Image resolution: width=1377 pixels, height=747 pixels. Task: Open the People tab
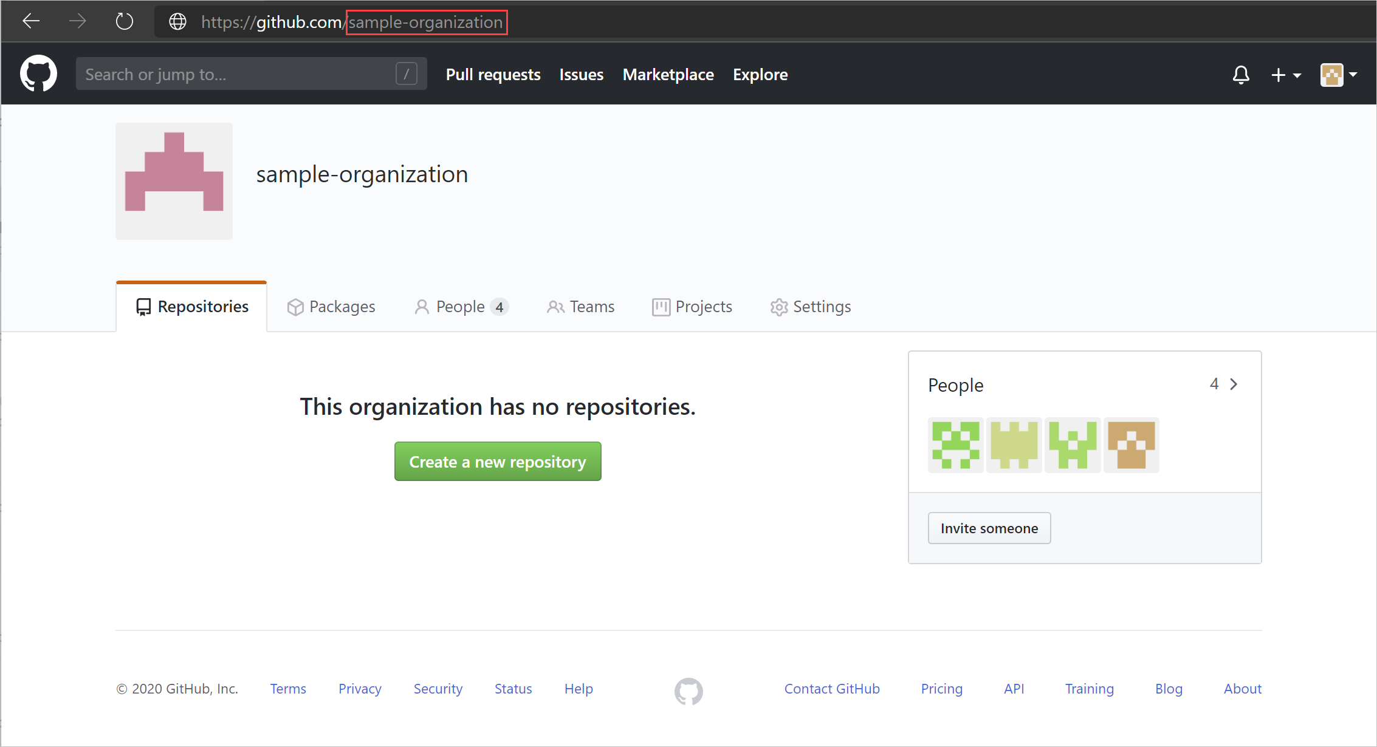click(460, 307)
